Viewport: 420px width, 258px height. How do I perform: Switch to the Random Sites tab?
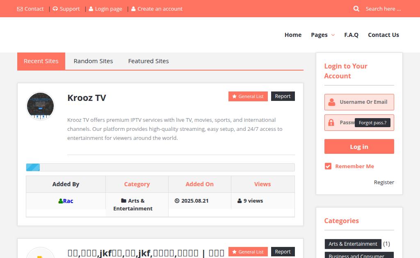pos(93,61)
